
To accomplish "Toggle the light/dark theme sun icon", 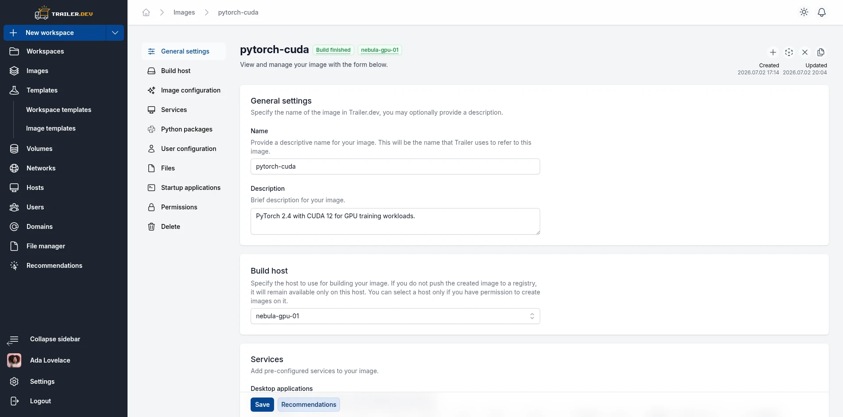I will click(804, 12).
